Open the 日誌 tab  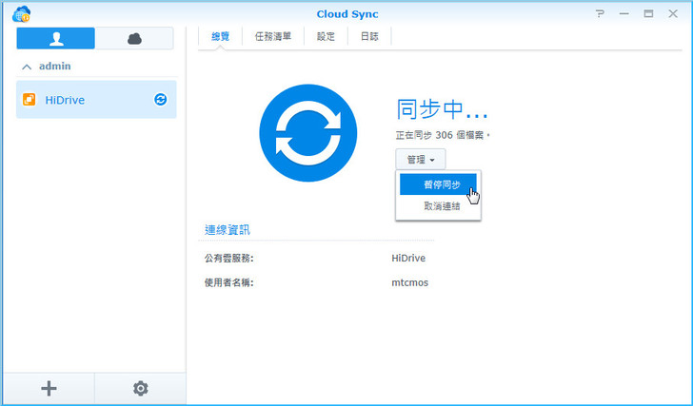[369, 36]
